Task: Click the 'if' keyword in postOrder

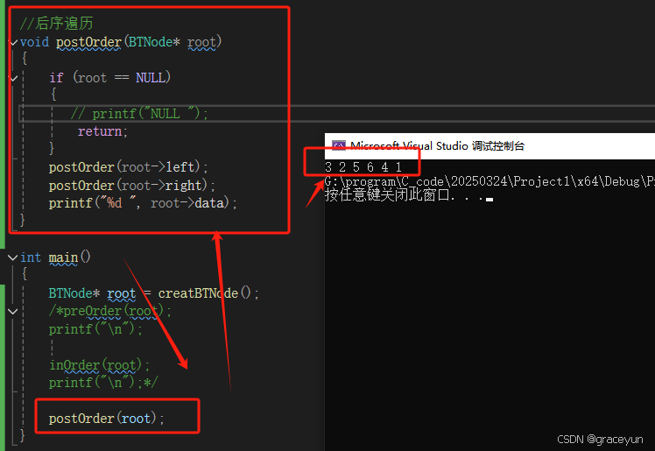Action: coord(56,78)
